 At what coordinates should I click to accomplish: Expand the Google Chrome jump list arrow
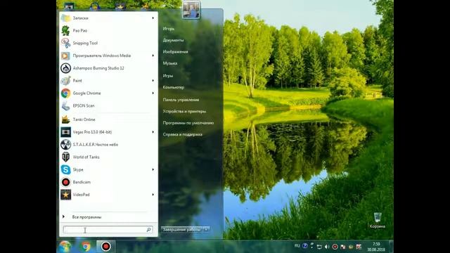(153, 93)
